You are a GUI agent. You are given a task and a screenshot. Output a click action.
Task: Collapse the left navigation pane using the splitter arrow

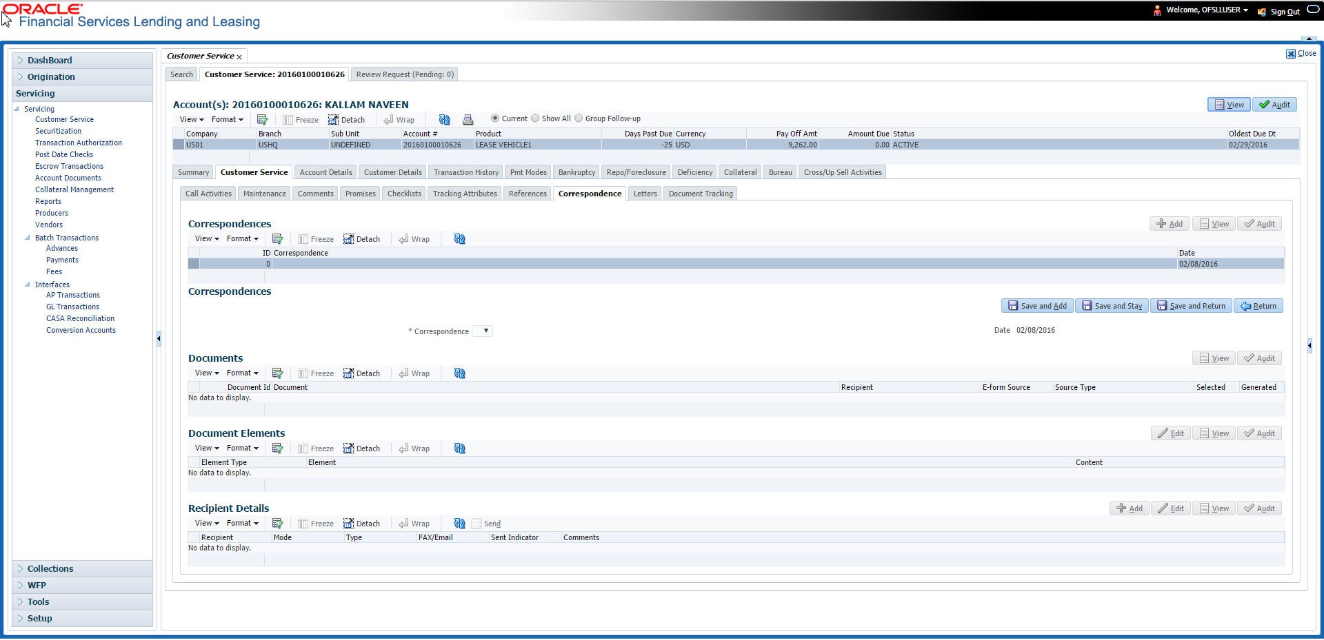tap(159, 338)
